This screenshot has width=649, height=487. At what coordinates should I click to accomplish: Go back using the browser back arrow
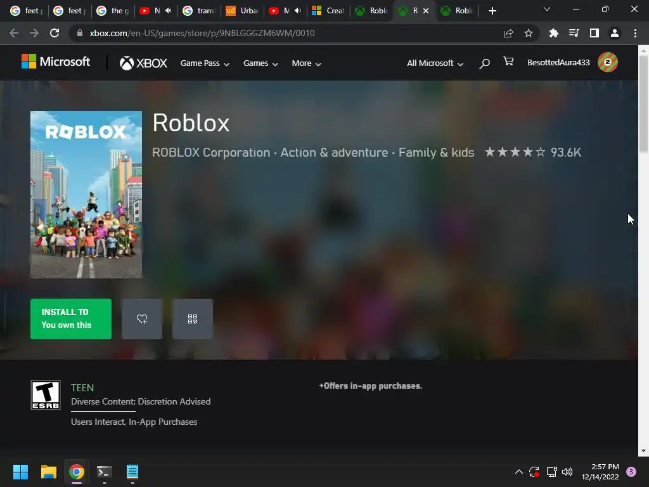[x=14, y=33]
